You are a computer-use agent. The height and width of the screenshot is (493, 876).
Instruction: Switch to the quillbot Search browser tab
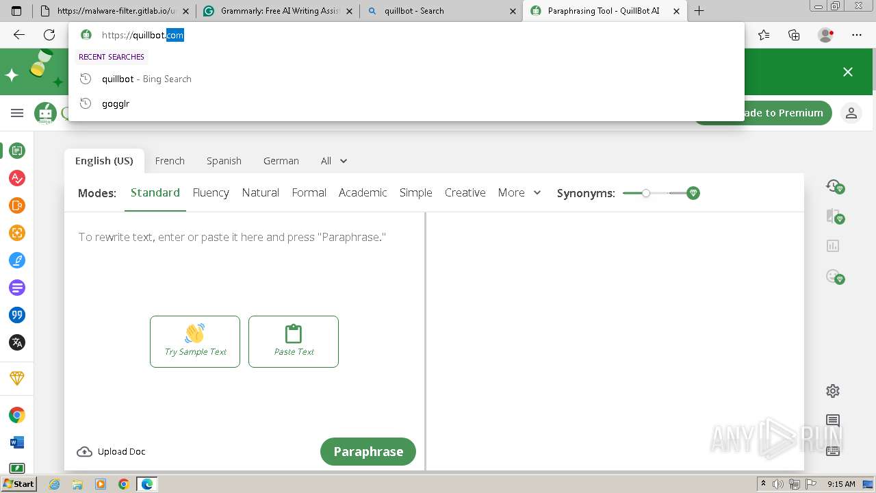tap(441, 11)
